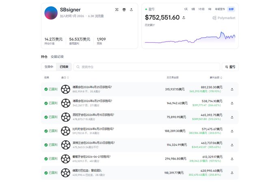Click the $752,551.60 profit total
The width and height of the screenshot is (276, 182).
(x=162, y=18)
